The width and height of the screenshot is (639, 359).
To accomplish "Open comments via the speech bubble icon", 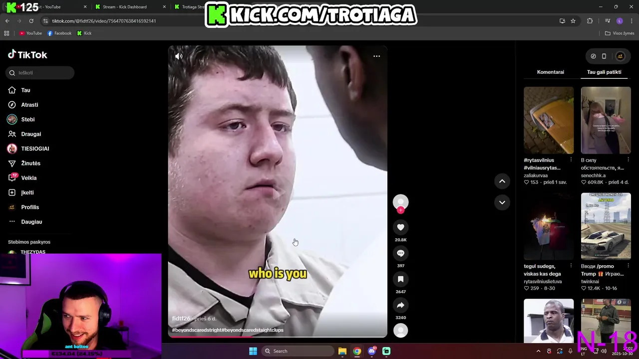I will tap(400, 253).
